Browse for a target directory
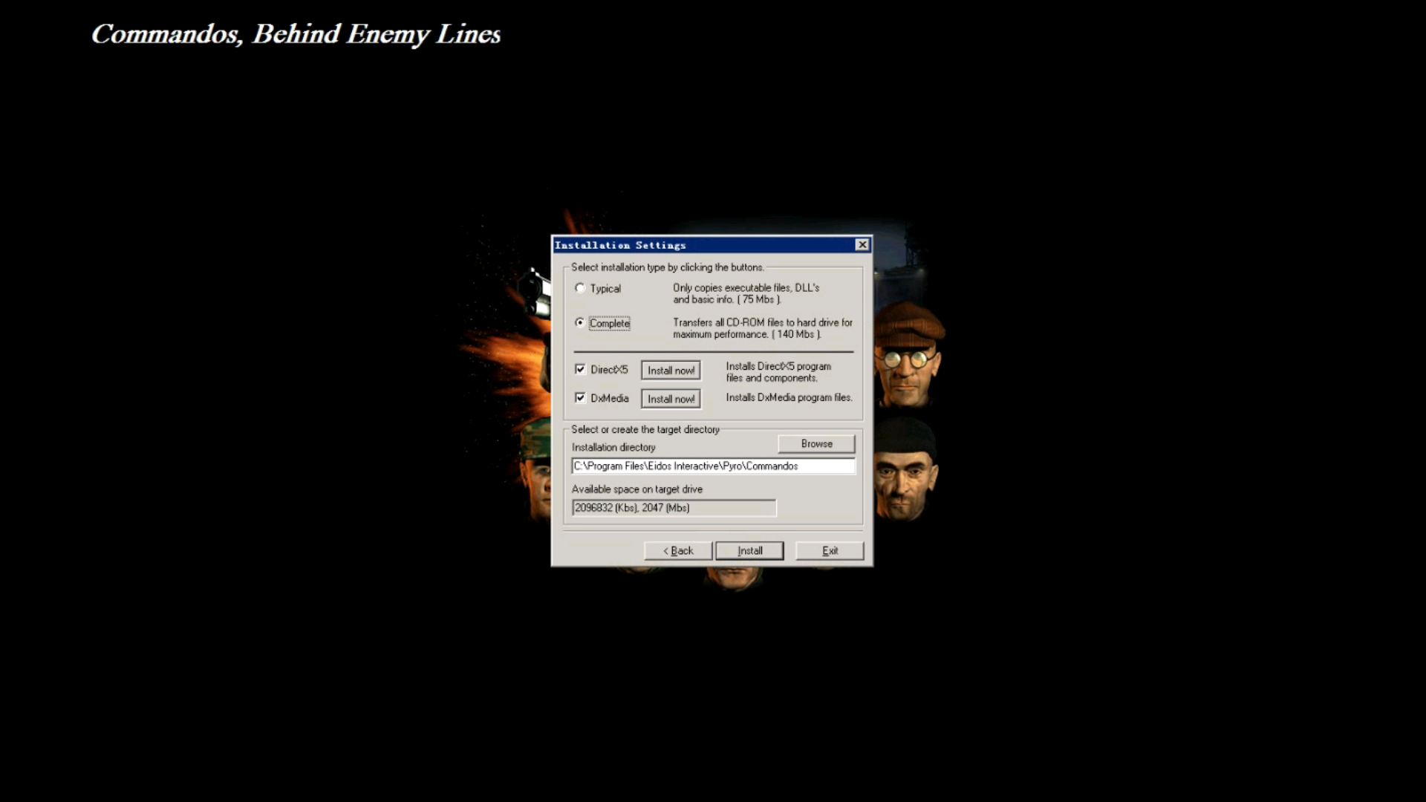Image resolution: width=1426 pixels, height=802 pixels. coord(816,443)
